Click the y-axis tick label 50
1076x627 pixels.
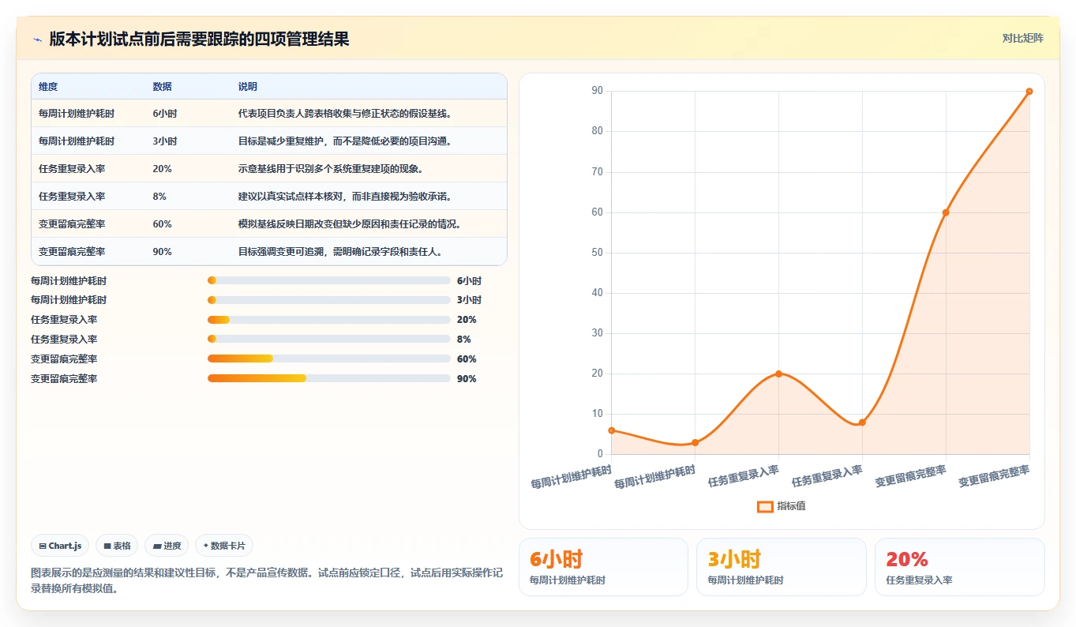coord(597,253)
